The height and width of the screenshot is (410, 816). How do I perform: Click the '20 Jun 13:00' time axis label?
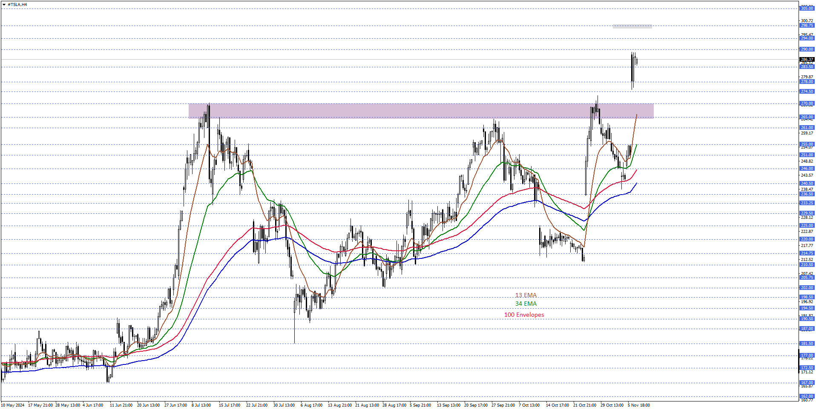pos(148,405)
